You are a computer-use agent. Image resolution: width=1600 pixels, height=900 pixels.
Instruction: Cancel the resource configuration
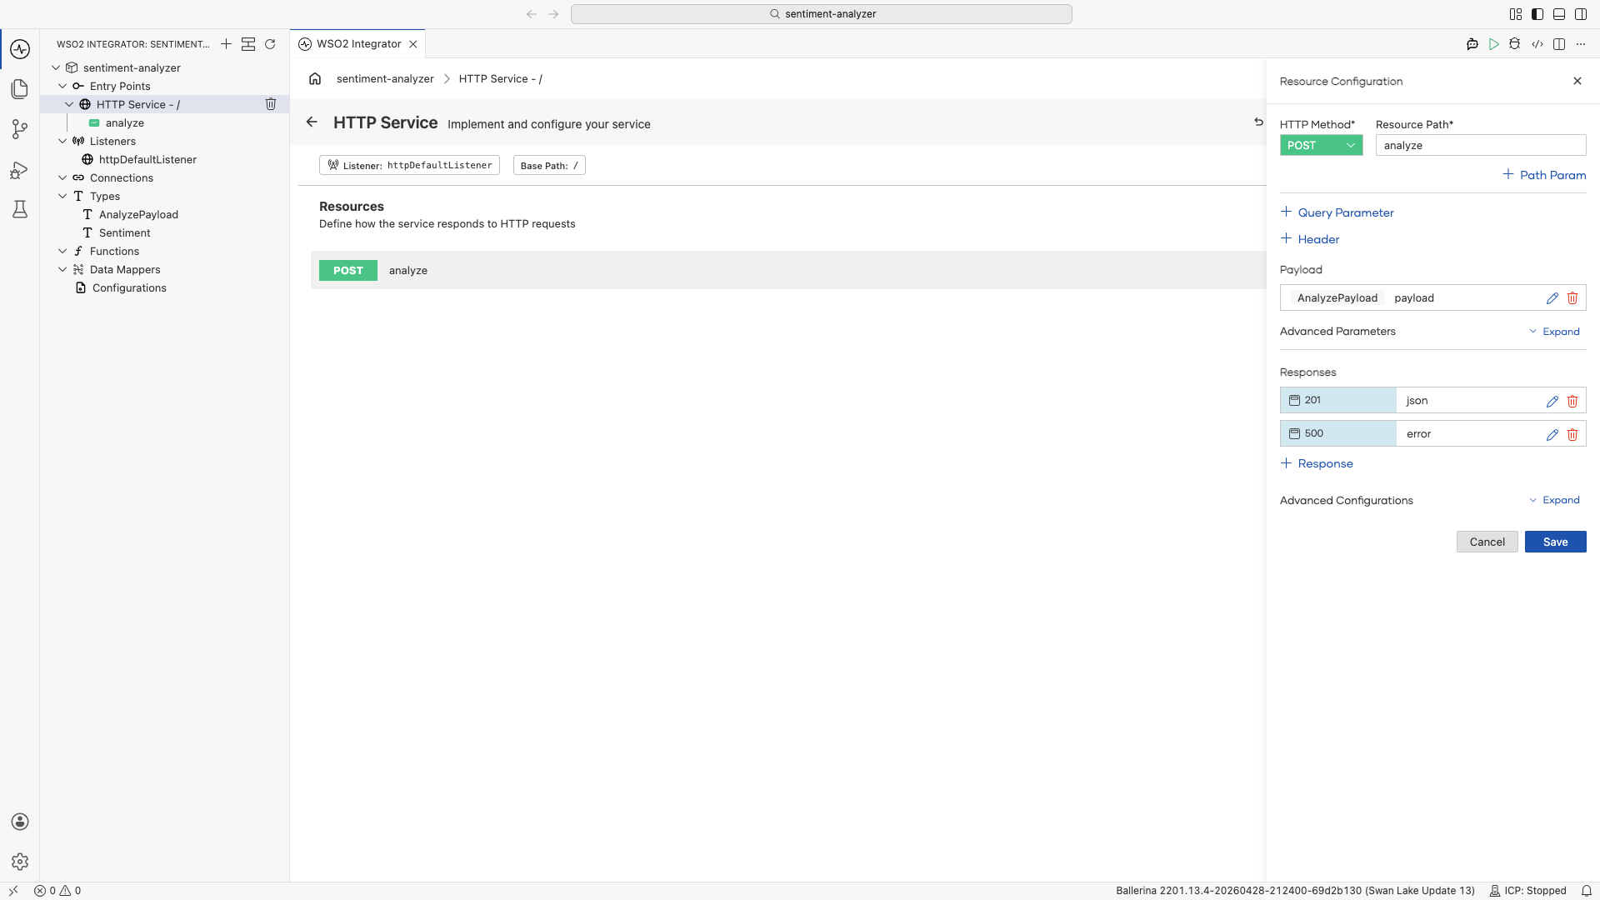(1487, 542)
